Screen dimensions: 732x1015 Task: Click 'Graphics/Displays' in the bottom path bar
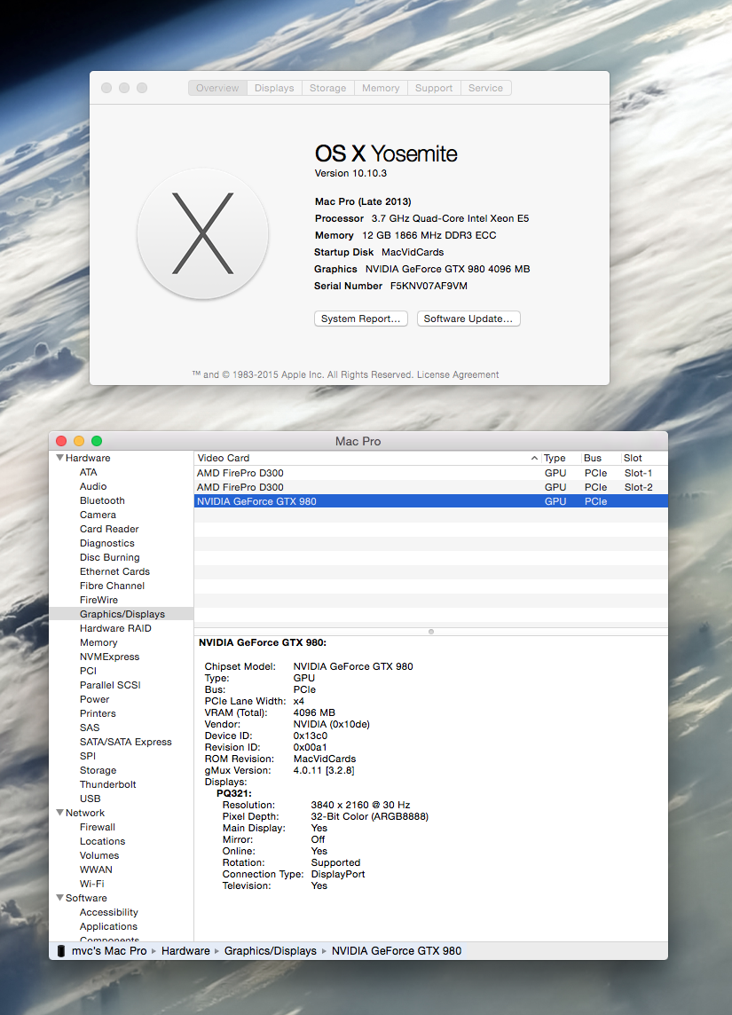pos(271,951)
